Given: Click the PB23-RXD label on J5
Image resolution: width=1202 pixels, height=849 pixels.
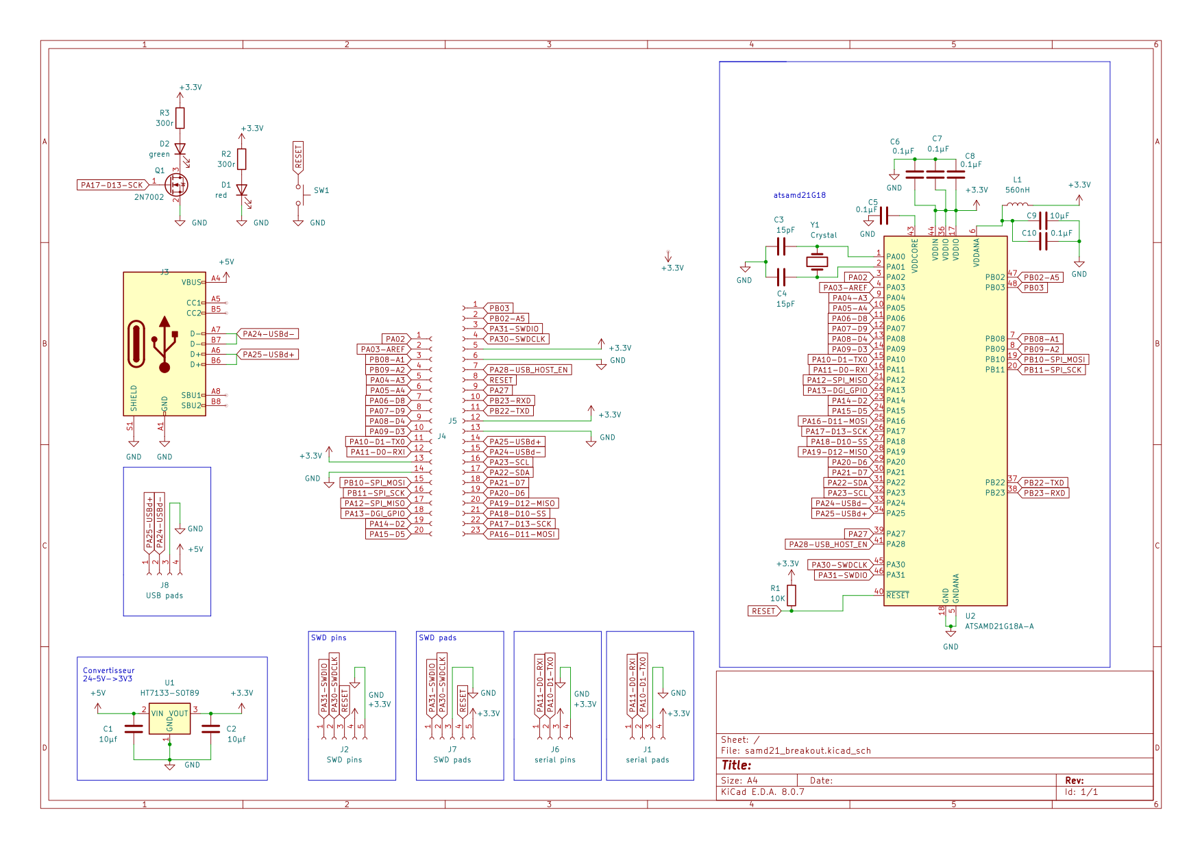Looking at the screenshot, I should pyautogui.click(x=509, y=401).
